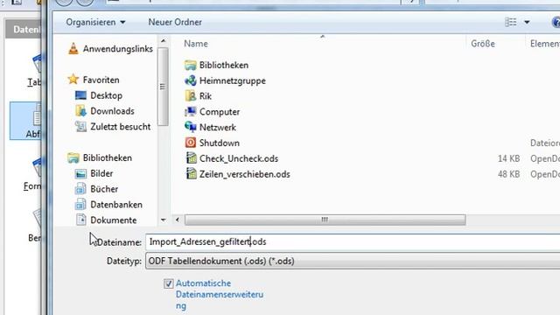Screen dimensions: 560x315
Task: Open Zuletzt besucht in the sidebar
Action: coord(121,127)
